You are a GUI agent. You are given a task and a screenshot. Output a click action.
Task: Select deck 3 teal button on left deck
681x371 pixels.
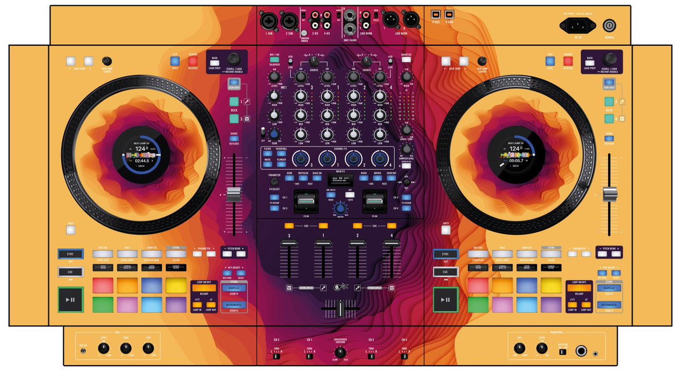[x=234, y=119]
